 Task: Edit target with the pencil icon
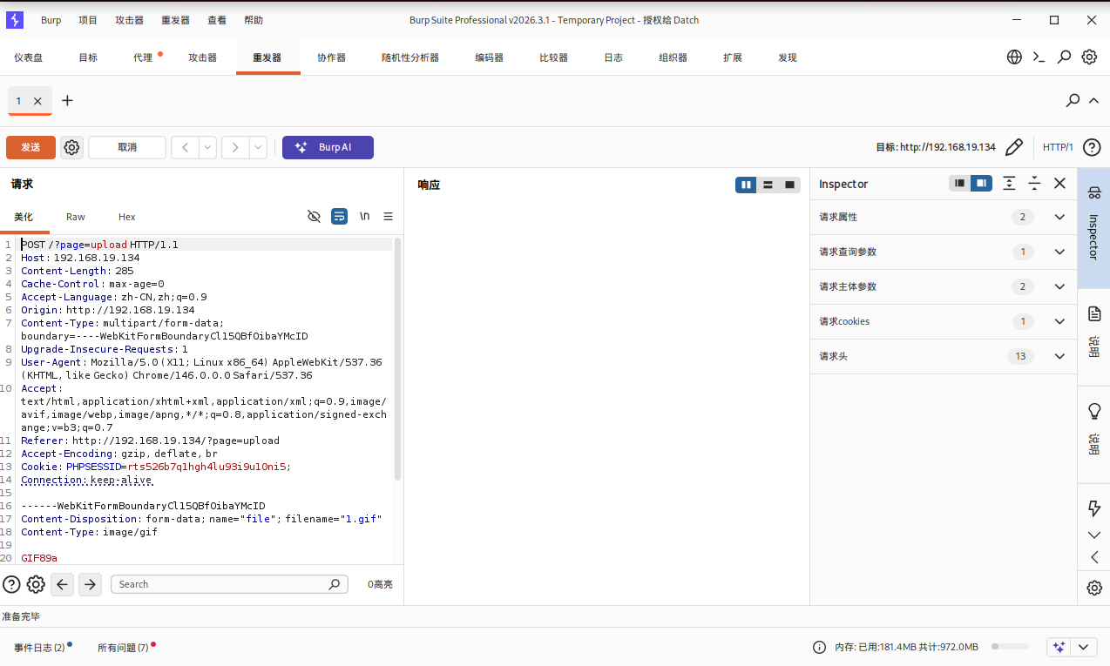(x=1014, y=147)
